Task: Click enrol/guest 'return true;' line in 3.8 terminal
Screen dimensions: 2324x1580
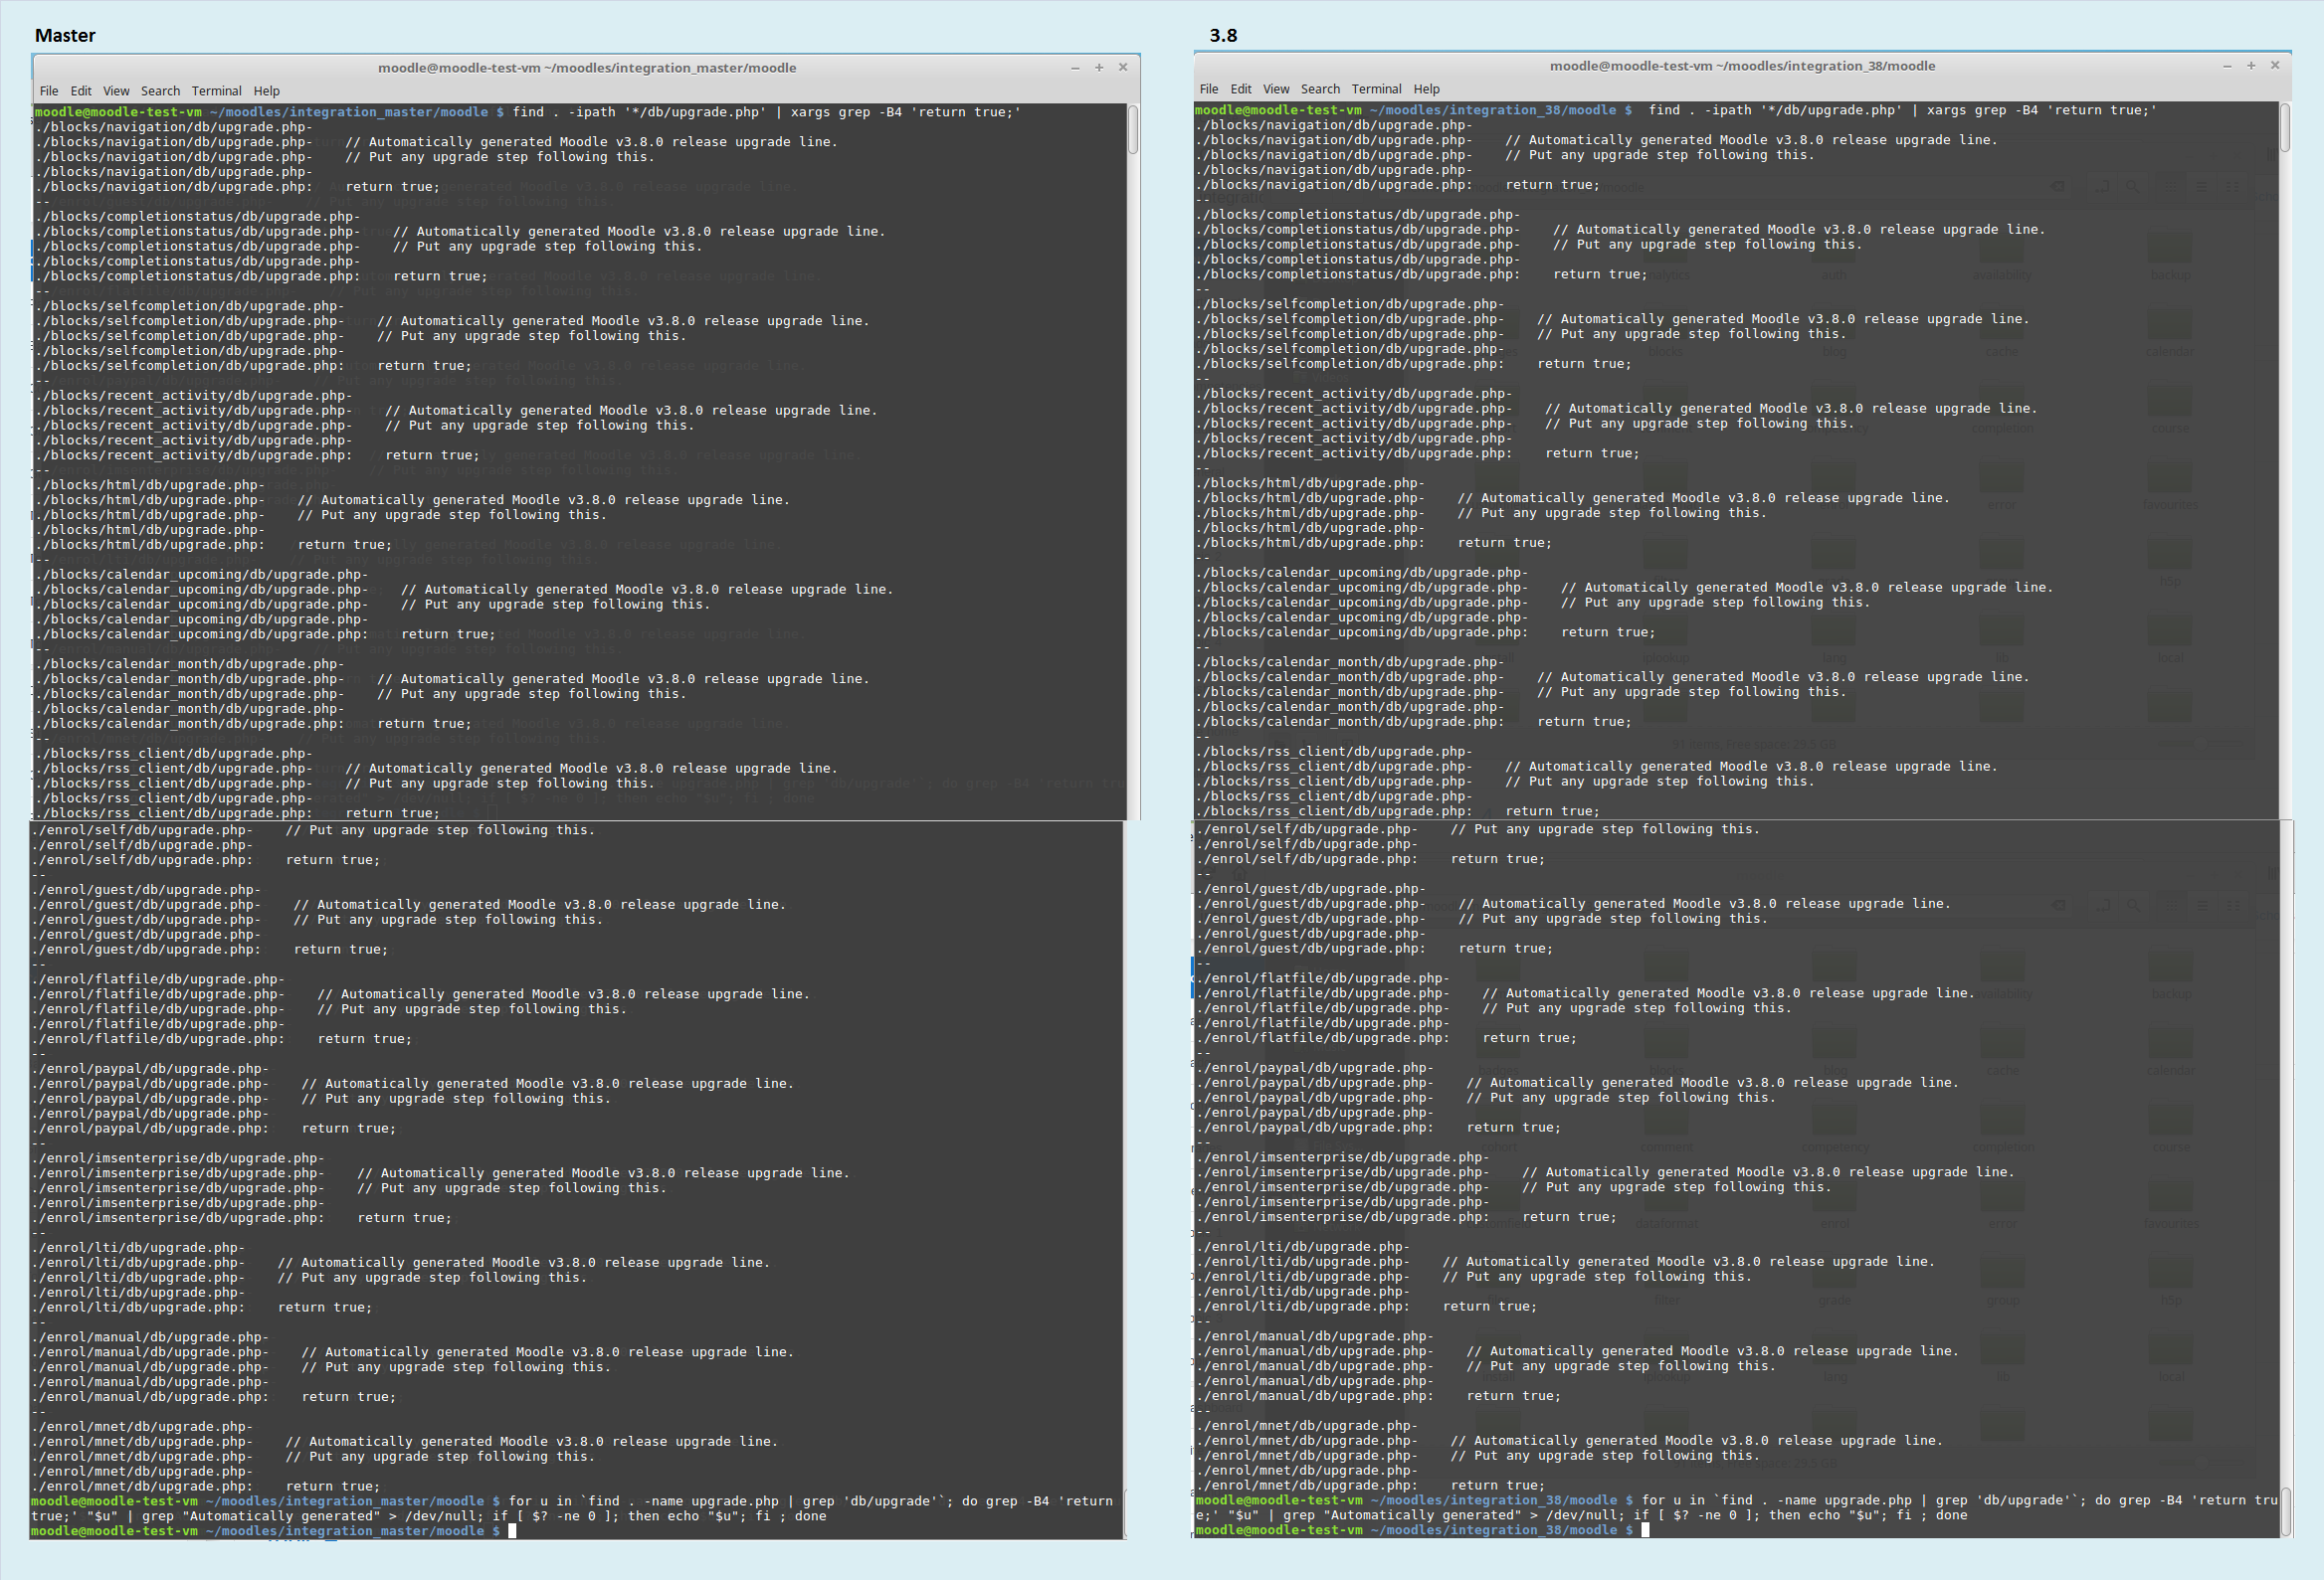Action: pyautogui.click(x=1375, y=949)
